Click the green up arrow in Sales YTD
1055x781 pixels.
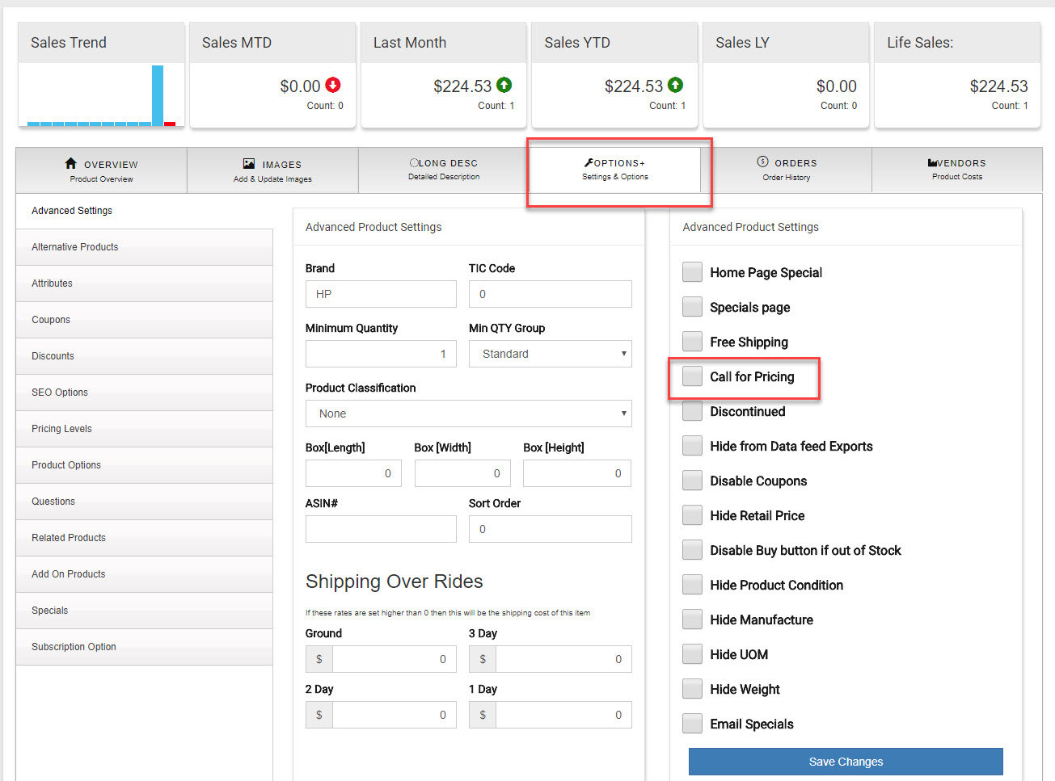point(676,85)
